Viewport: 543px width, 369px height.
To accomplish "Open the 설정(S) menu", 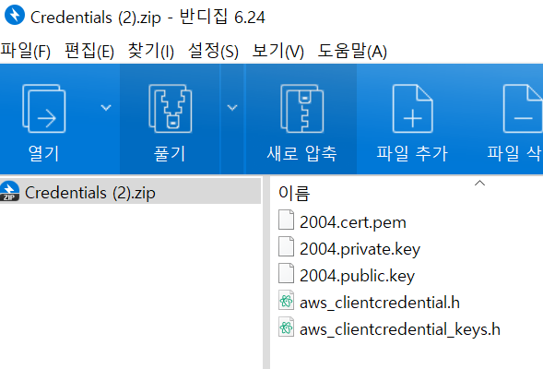I will (213, 51).
